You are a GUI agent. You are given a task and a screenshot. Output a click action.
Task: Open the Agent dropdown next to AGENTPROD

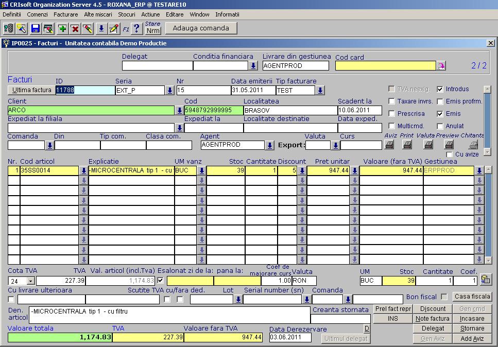pyautogui.click(x=269, y=145)
